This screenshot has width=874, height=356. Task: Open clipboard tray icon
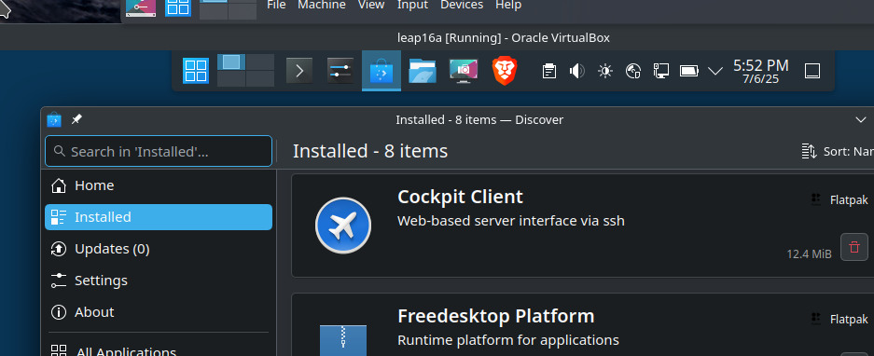[x=549, y=71]
